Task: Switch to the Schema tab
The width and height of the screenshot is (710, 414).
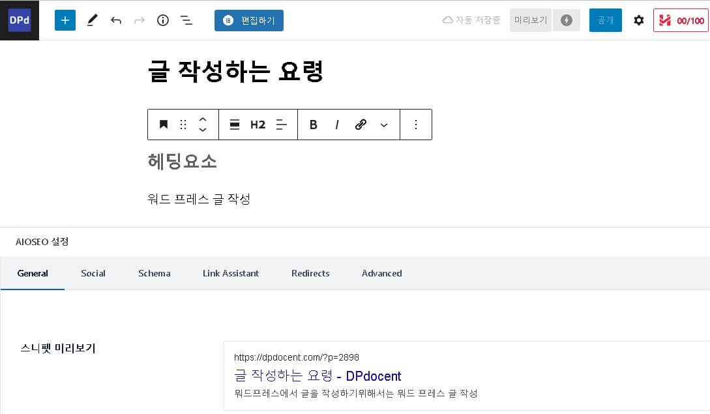Action: [154, 273]
